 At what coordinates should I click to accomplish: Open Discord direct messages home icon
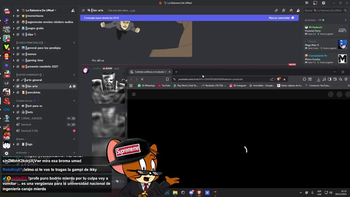[x=7, y=11]
